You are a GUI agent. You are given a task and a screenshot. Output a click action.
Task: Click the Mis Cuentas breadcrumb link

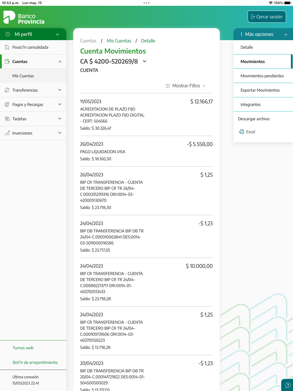[119, 41]
